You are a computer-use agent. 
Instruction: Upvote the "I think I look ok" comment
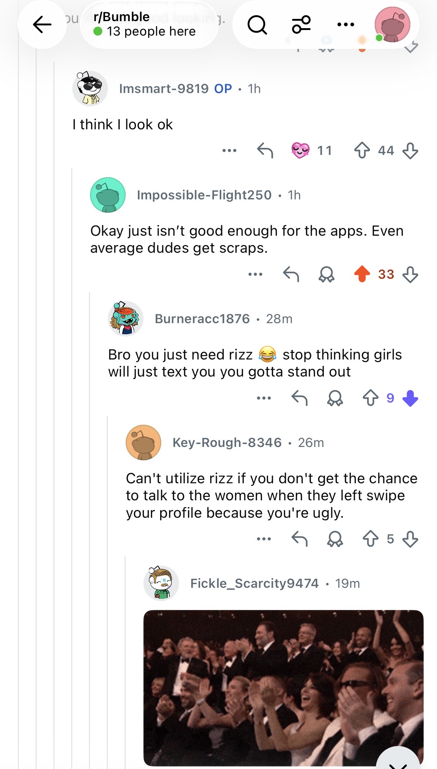(x=362, y=150)
